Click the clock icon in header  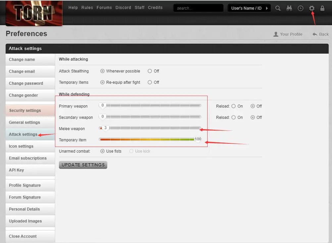pyautogui.click(x=301, y=8)
